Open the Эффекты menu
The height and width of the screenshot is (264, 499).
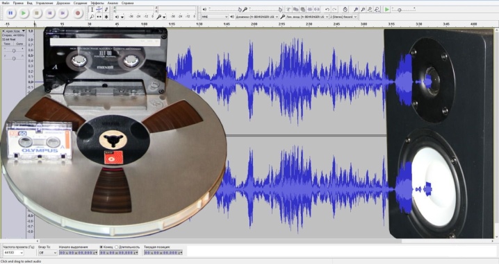(97, 3)
